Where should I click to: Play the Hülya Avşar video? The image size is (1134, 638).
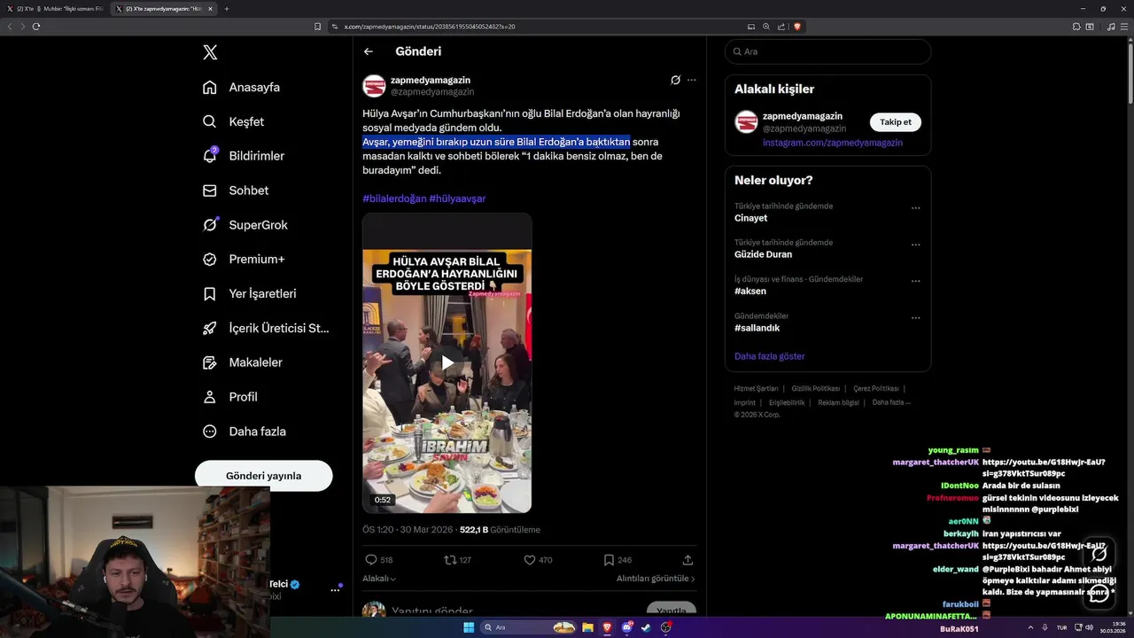[x=447, y=363]
